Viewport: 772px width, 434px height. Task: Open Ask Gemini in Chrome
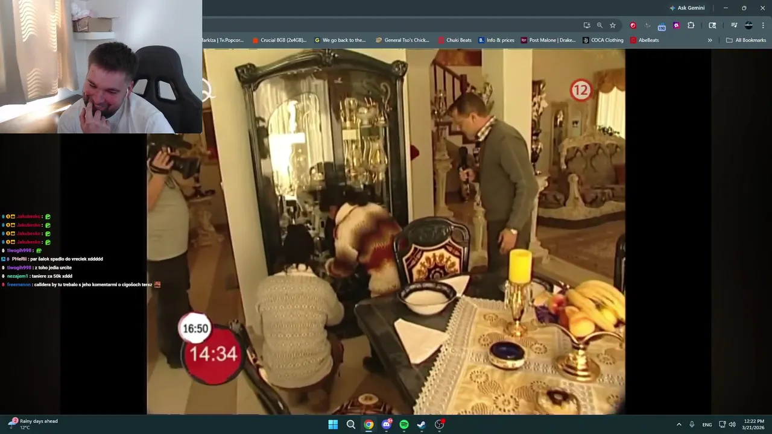click(x=687, y=8)
